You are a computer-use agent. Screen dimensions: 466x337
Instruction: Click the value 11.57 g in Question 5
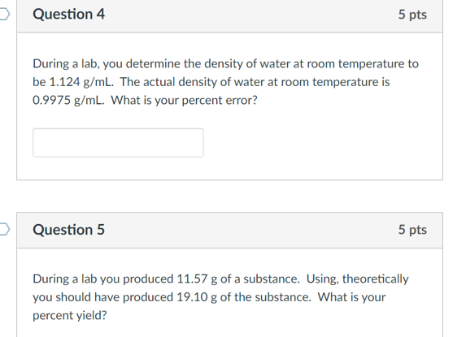click(x=197, y=279)
